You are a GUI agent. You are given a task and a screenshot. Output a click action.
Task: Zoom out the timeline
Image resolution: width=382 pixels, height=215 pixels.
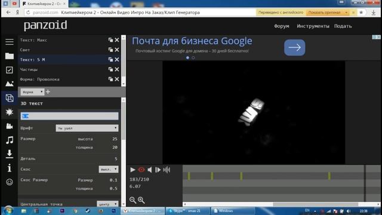coord(133,200)
